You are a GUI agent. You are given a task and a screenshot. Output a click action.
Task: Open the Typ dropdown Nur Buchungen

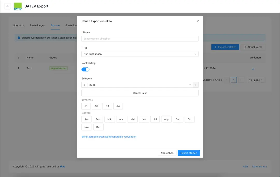point(140,54)
